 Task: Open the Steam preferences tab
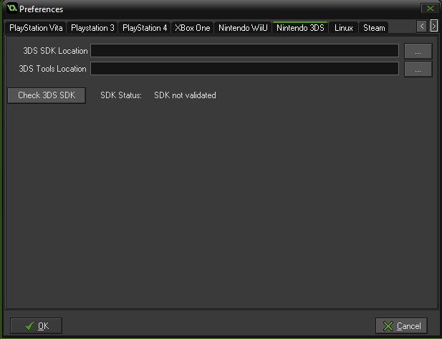[374, 28]
